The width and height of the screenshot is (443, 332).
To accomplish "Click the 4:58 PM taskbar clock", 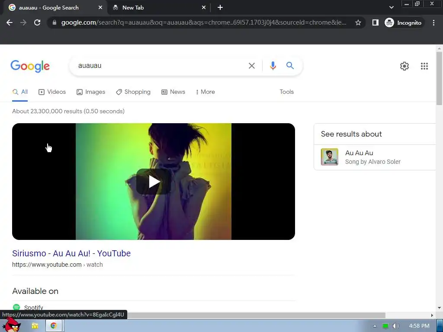I will 419,326.
